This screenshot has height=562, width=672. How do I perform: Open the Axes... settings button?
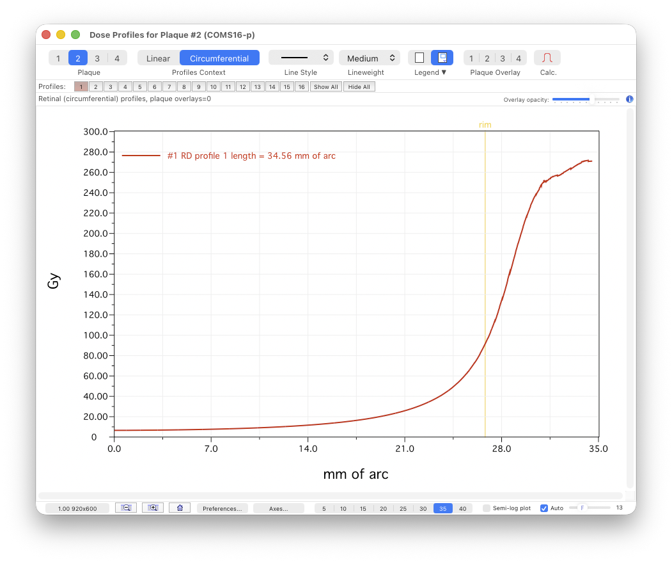[278, 508]
